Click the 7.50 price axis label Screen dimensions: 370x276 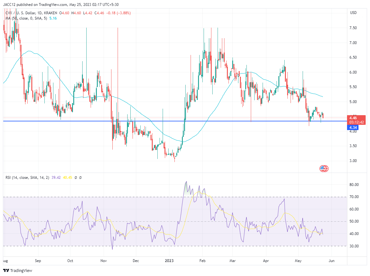point(353,28)
